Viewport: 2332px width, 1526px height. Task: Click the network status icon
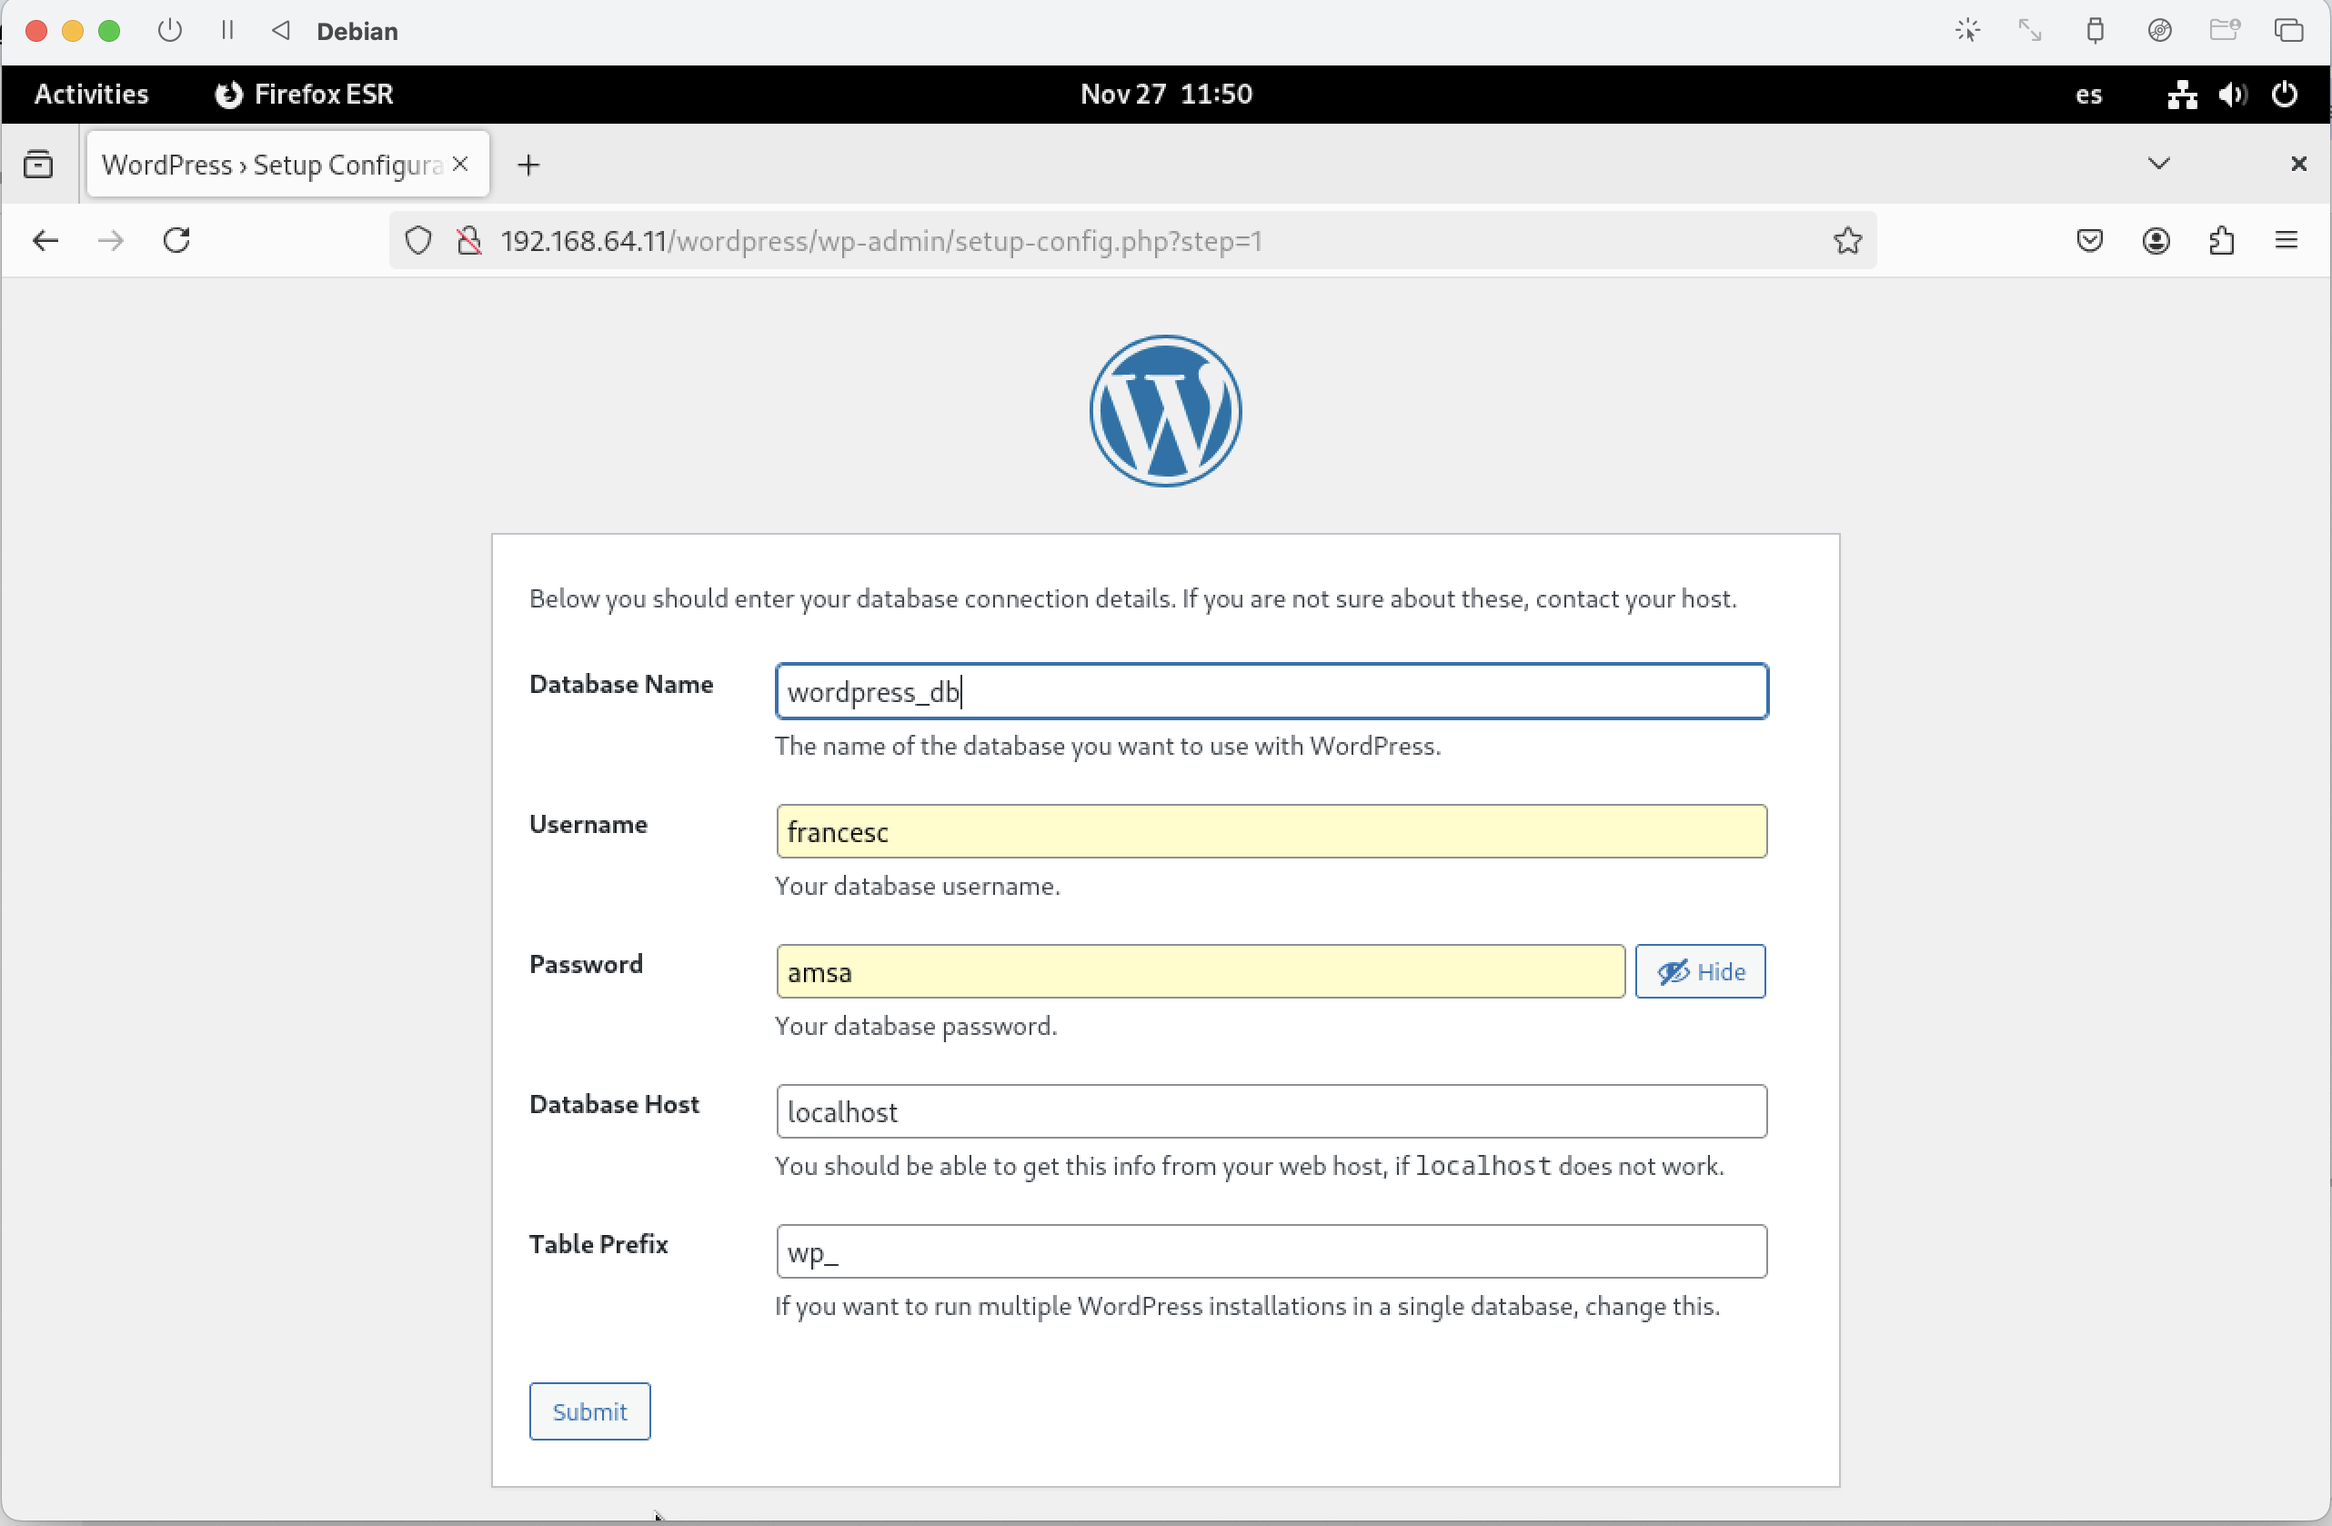click(2182, 95)
